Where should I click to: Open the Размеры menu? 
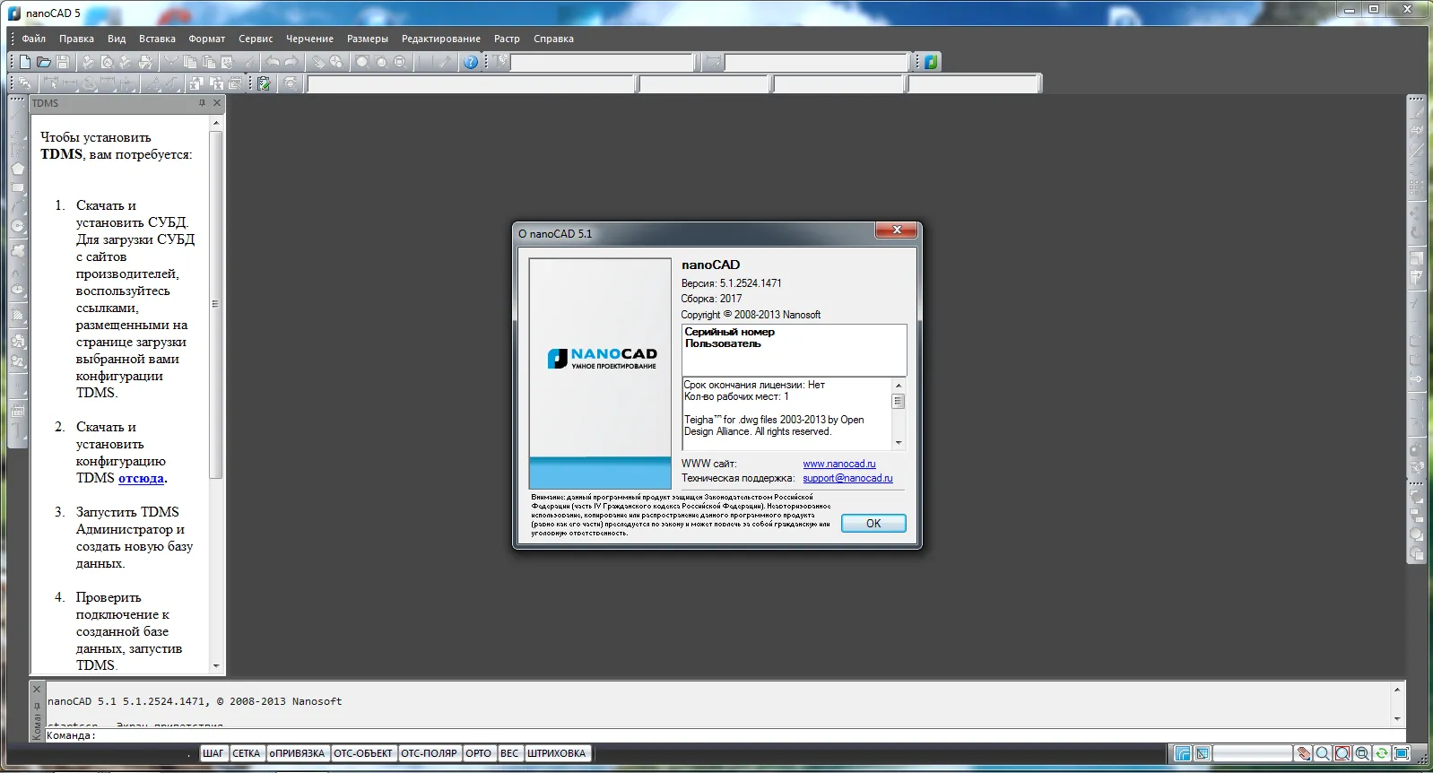pyautogui.click(x=368, y=39)
